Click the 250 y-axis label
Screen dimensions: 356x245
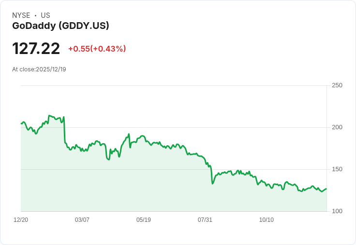(x=337, y=85)
